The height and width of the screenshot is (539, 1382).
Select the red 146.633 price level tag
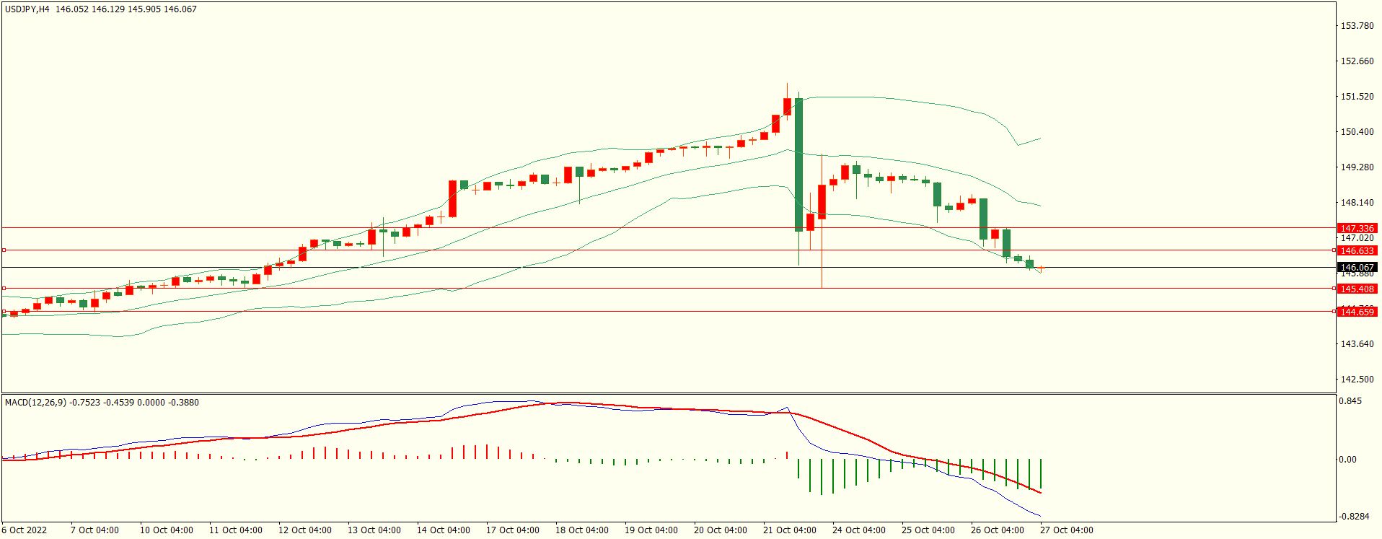[1356, 250]
